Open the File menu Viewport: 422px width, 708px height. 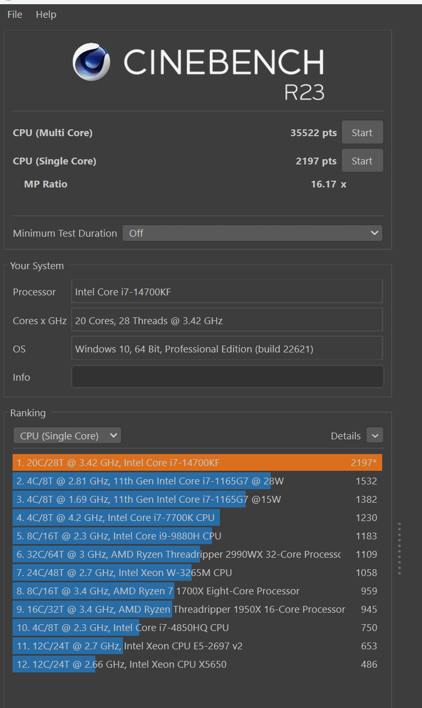pos(15,15)
